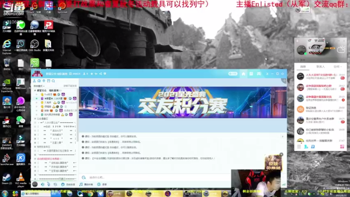This screenshot has height=197, width=350.
Task: Toggle the microphone icon in YY bottom bar
Action: pos(49,184)
